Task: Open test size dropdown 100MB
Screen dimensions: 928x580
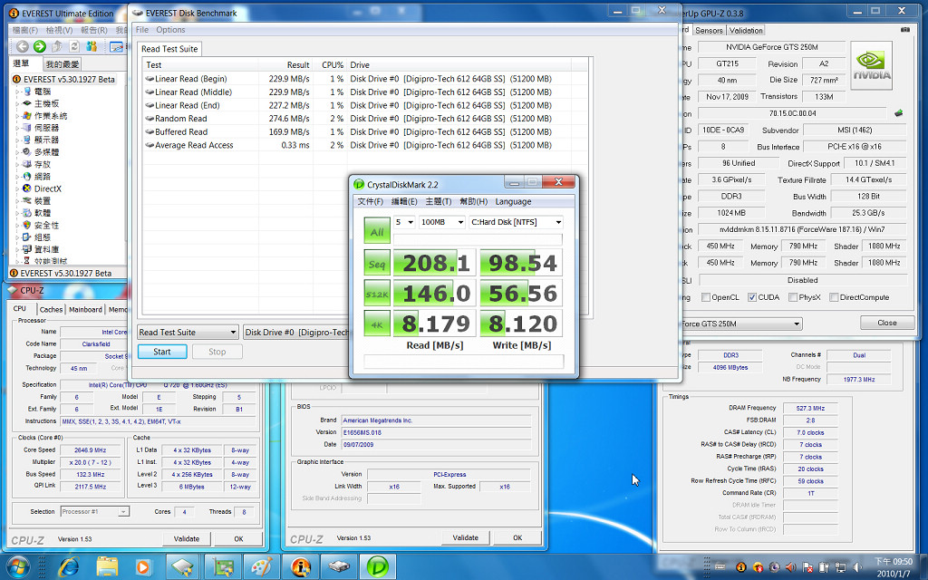Action: (441, 222)
